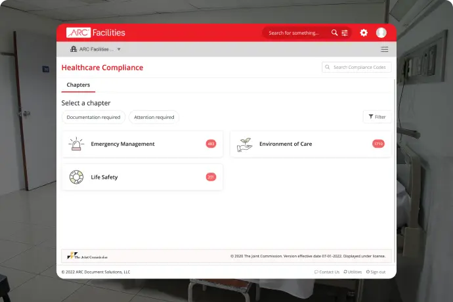Open the Filter options button
The image size is (453, 302).
coord(377,117)
